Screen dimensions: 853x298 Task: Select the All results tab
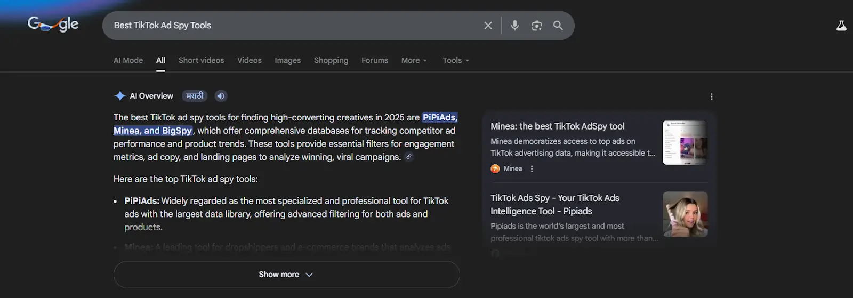(x=160, y=60)
